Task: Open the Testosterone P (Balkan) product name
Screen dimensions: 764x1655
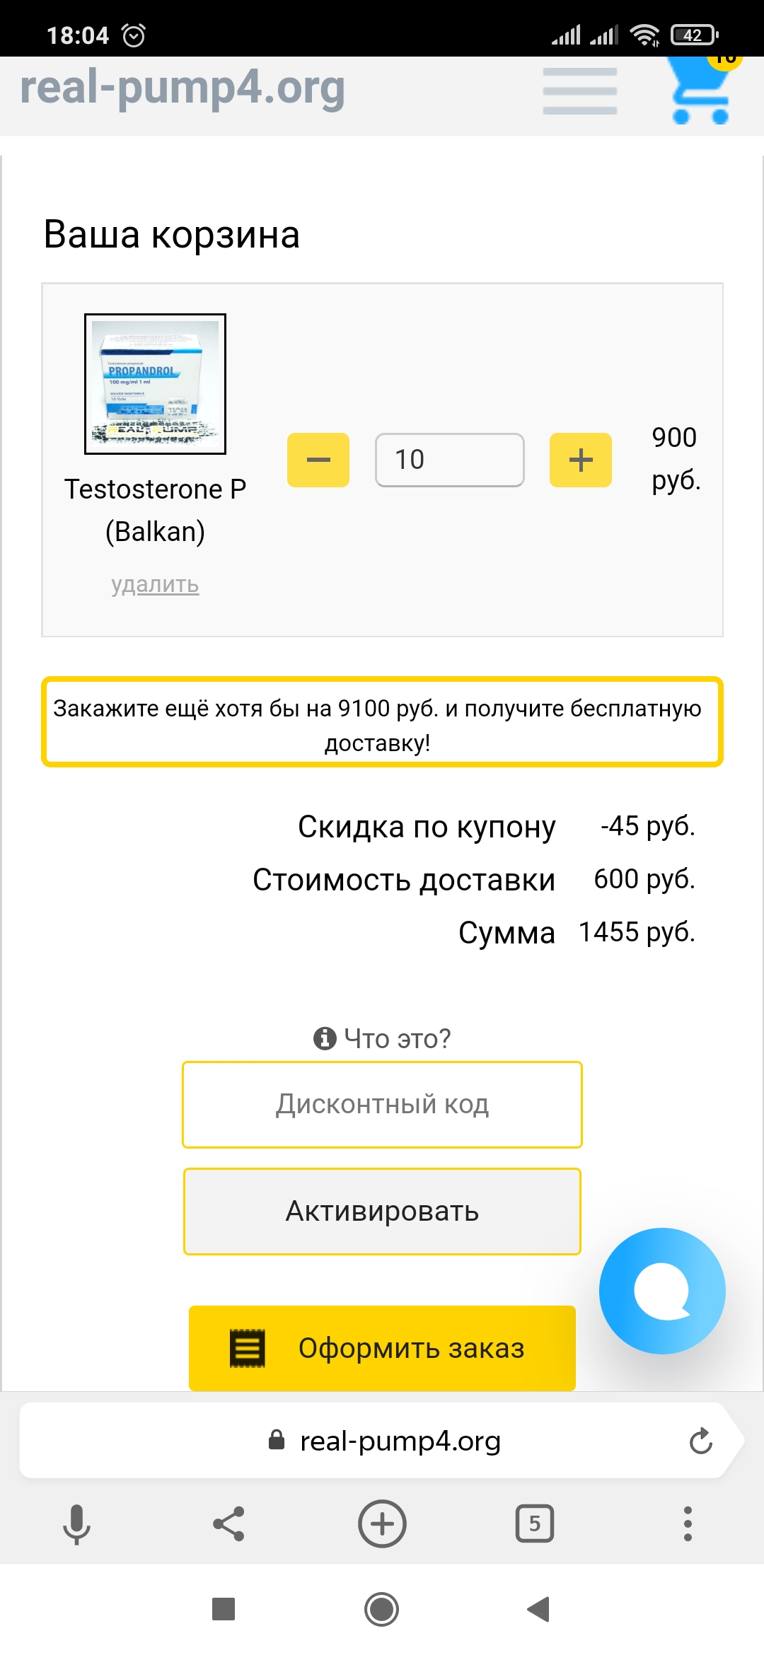Action: point(155,510)
